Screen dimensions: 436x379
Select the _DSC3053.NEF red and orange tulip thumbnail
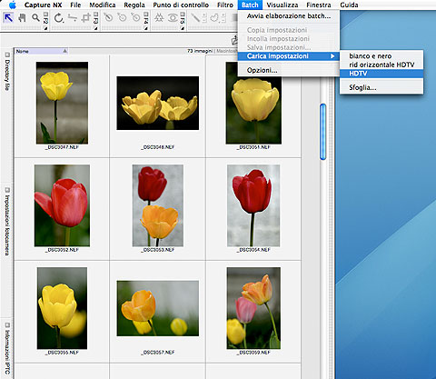click(x=158, y=205)
